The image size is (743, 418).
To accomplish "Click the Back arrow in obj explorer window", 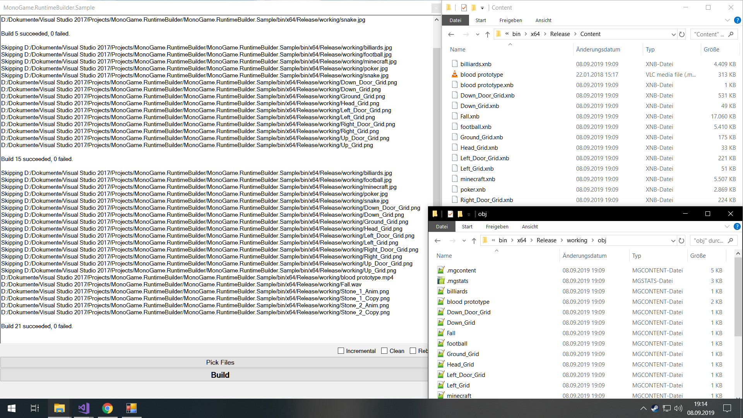I will pos(438,241).
